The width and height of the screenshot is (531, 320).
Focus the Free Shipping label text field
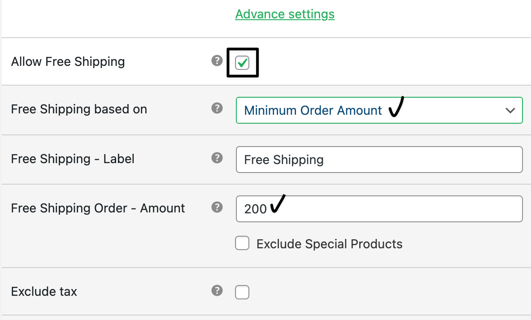pyautogui.click(x=379, y=160)
